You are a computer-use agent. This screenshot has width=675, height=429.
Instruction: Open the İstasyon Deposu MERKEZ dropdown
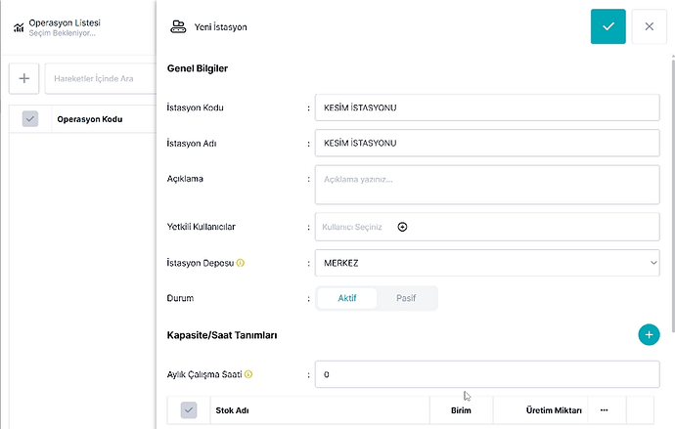pos(487,263)
